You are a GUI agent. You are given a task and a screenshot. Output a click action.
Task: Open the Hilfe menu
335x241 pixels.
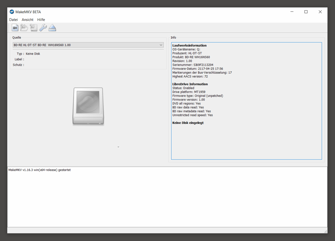pyautogui.click(x=41, y=20)
